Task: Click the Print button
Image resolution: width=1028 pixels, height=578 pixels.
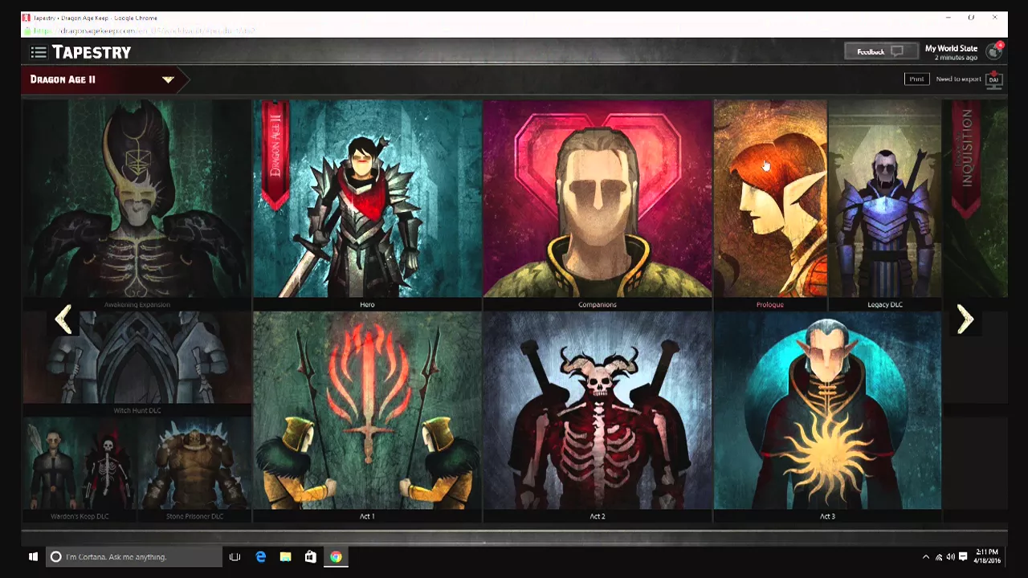Action: point(916,79)
